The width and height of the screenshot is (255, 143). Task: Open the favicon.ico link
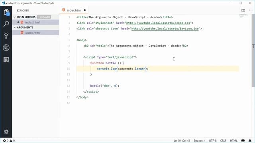pyautogui.click(x=165, y=29)
